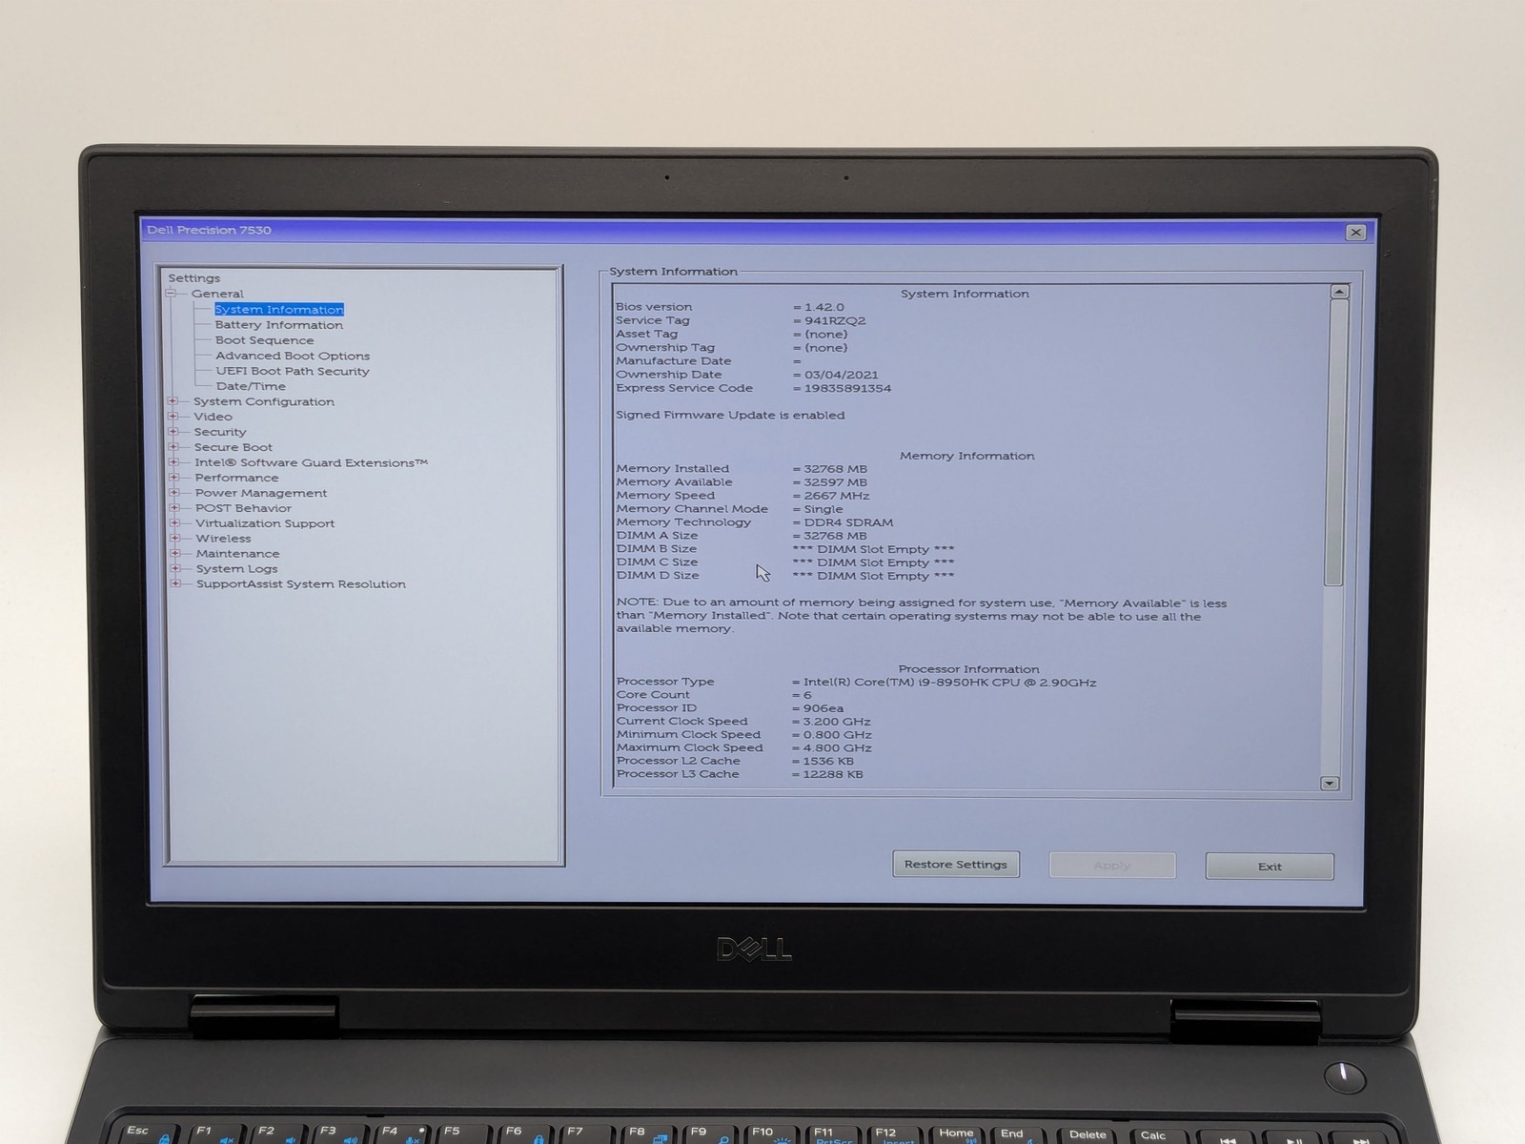Click Memory Technology value DDR4 SDRAM
1525x1144 pixels.
(848, 522)
